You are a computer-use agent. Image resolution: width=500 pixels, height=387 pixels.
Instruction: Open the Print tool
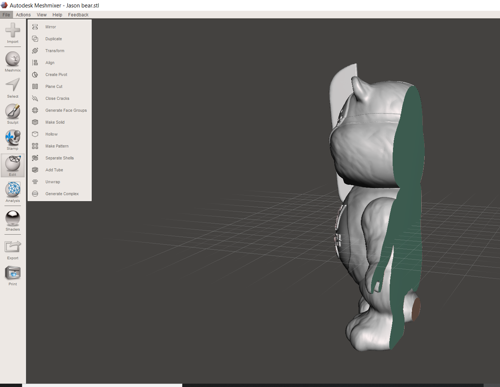(x=13, y=276)
